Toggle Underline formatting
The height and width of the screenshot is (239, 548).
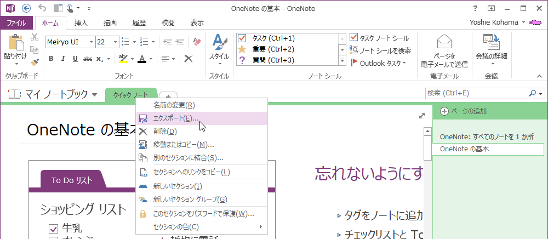[75, 59]
